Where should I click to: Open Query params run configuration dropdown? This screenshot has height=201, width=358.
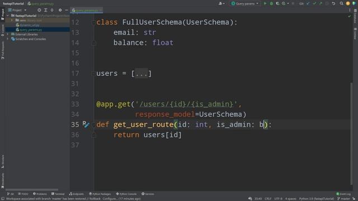[x=245, y=3]
